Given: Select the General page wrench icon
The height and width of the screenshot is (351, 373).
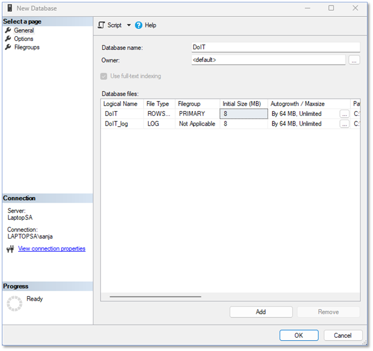Looking at the screenshot, I should point(8,31).
